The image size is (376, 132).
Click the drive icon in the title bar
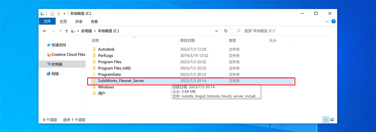coord(43,14)
